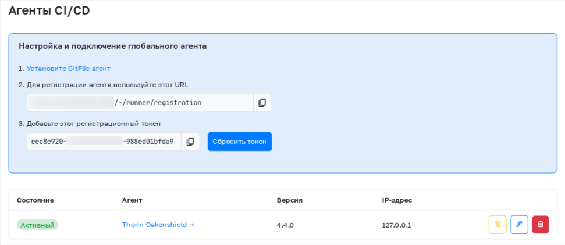Click the registration token input field
This screenshot has width=565, height=245.
coord(104,142)
